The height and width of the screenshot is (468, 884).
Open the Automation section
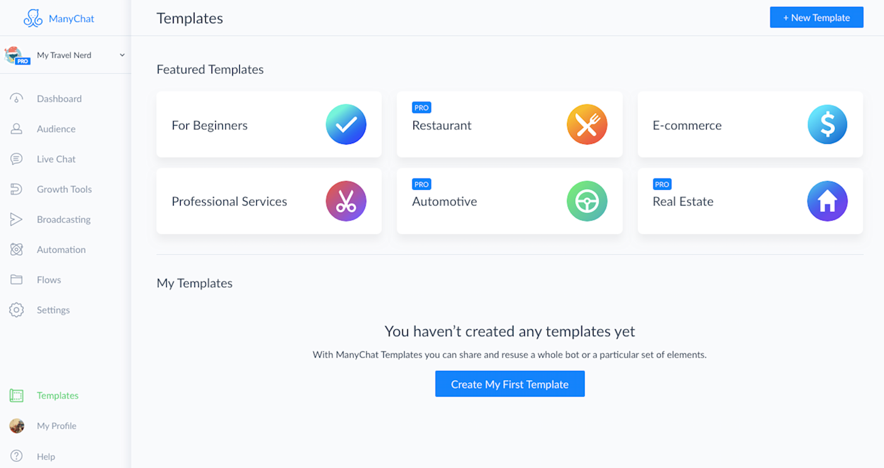61,250
